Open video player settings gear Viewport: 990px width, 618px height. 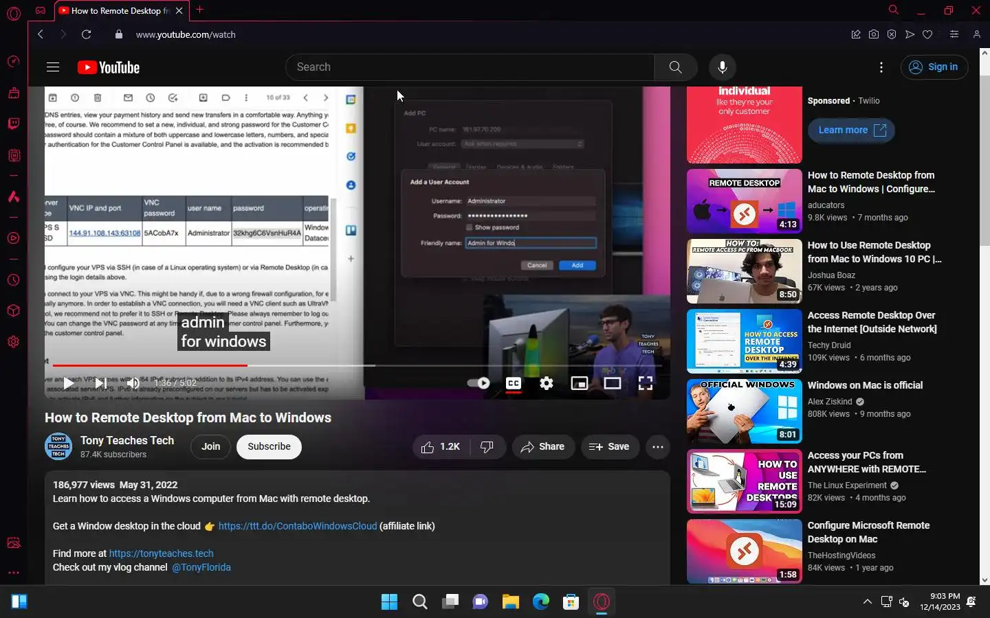[x=547, y=383]
